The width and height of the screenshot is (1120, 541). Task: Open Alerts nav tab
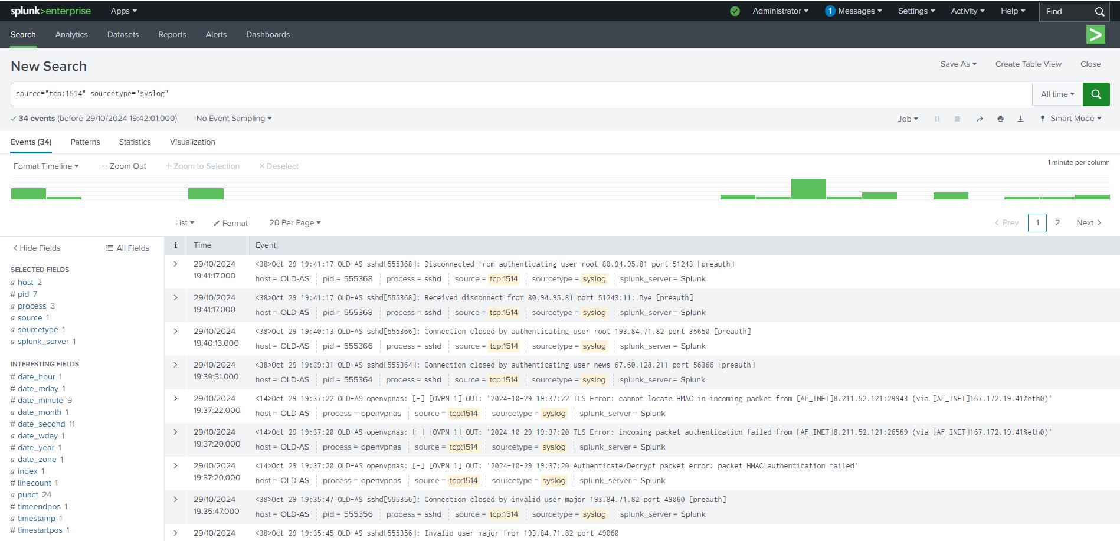(x=216, y=35)
